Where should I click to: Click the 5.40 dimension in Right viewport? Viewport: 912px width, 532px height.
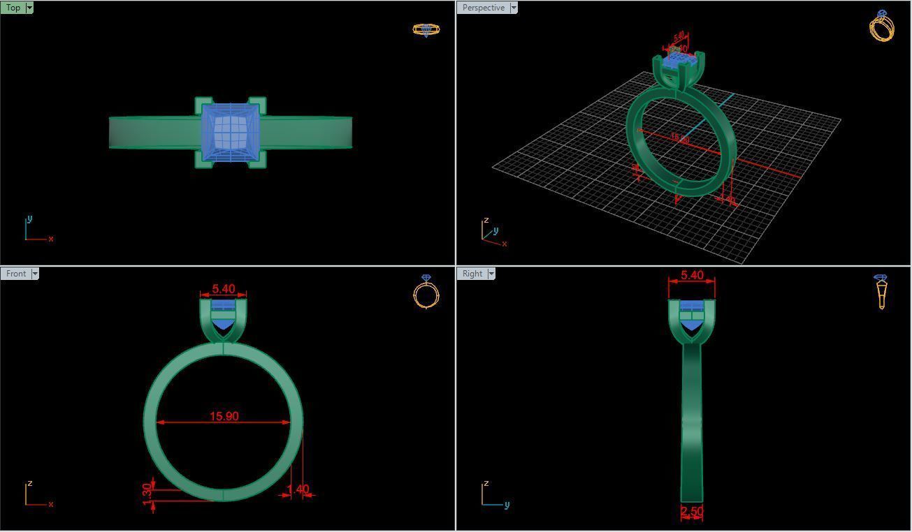[692, 275]
